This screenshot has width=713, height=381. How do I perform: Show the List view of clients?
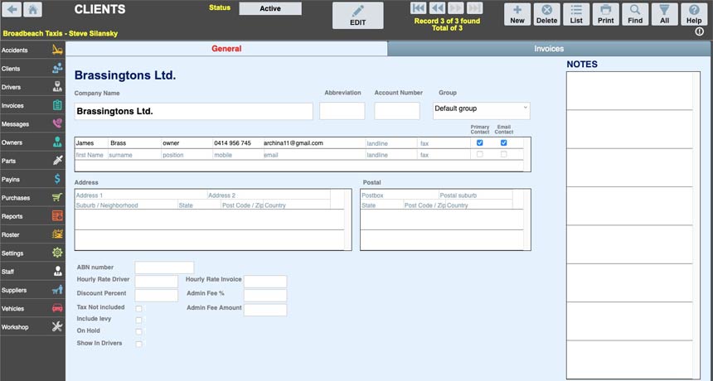(576, 14)
